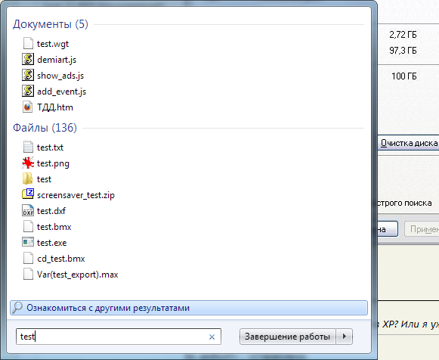Click the add_event.js script icon
The image size is (439, 360).
pyautogui.click(x=28, y=91)
